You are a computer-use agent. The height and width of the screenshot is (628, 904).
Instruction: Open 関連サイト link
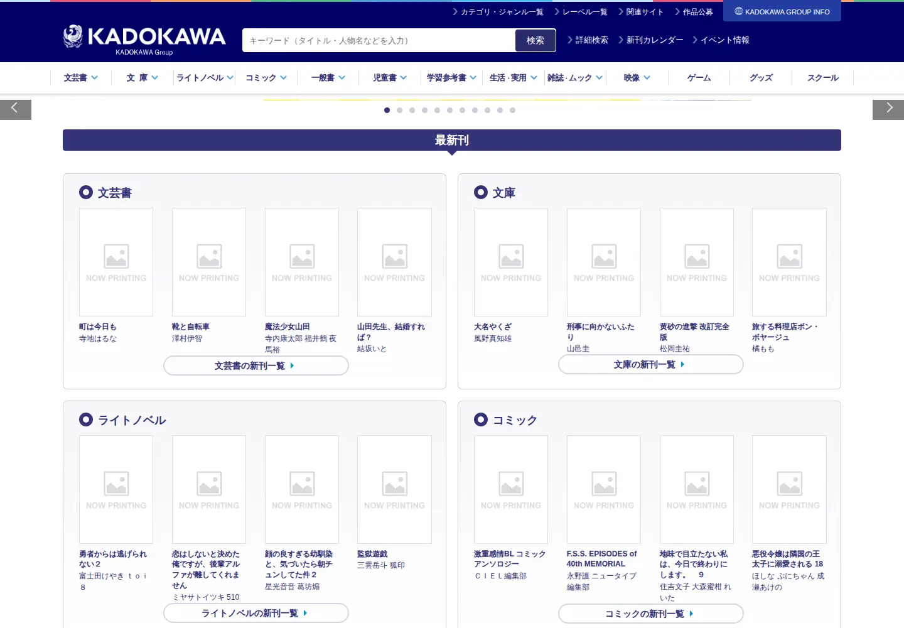tap(640, 12)
